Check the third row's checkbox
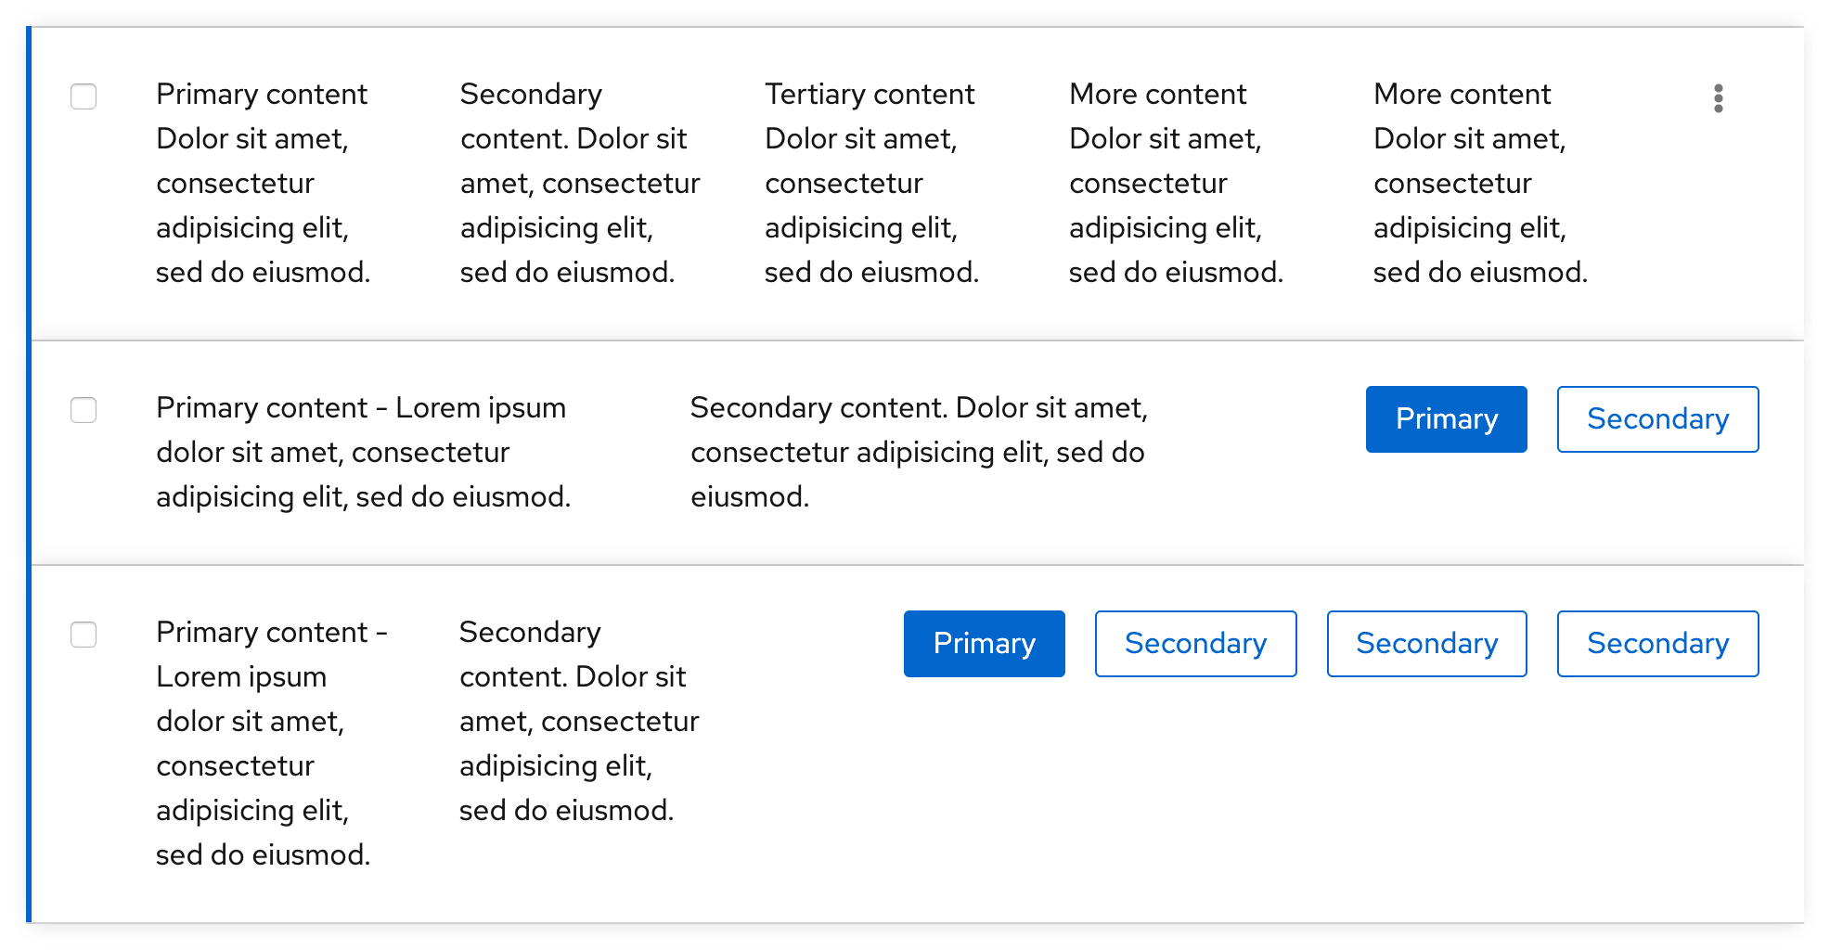Screen dimensions: 1830x950 click(84, 635)
